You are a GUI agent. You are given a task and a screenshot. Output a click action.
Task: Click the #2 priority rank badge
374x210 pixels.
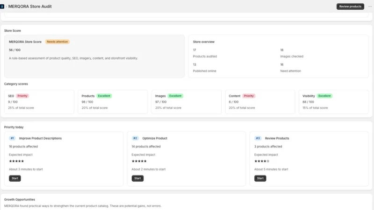tap(135, 138)
